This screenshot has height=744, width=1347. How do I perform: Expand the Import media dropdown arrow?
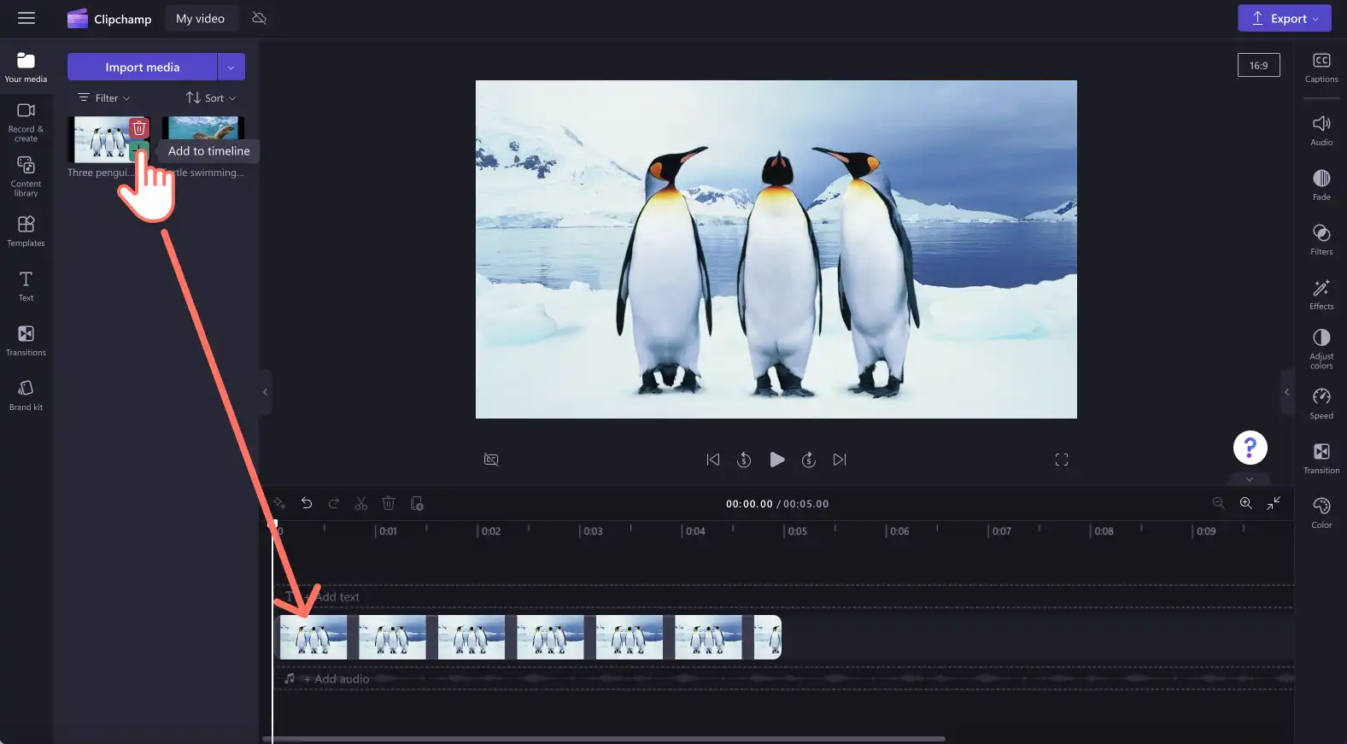point(231,67)
